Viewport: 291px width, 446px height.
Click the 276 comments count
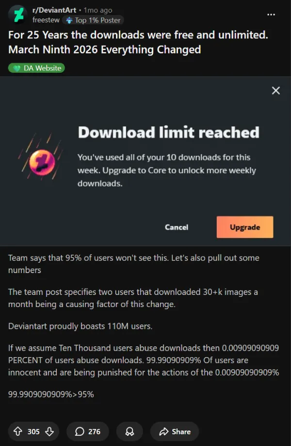94,431
